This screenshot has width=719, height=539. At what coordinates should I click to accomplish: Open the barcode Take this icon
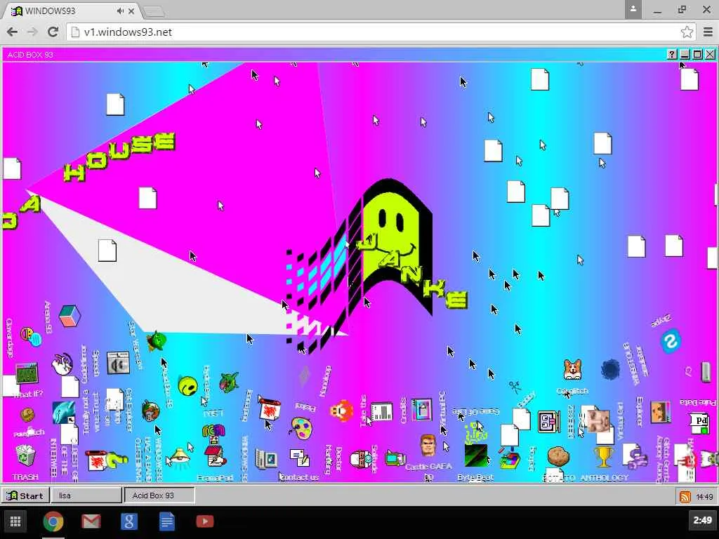381,412
